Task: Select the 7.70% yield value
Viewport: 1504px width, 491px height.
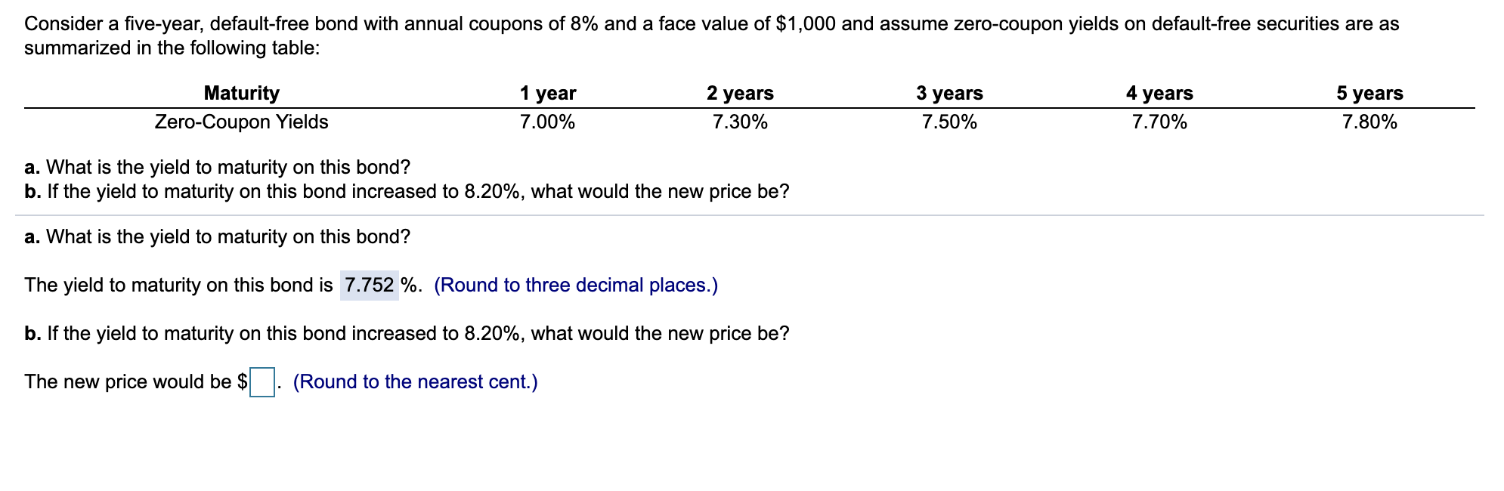Action: tap(1159, 121)
